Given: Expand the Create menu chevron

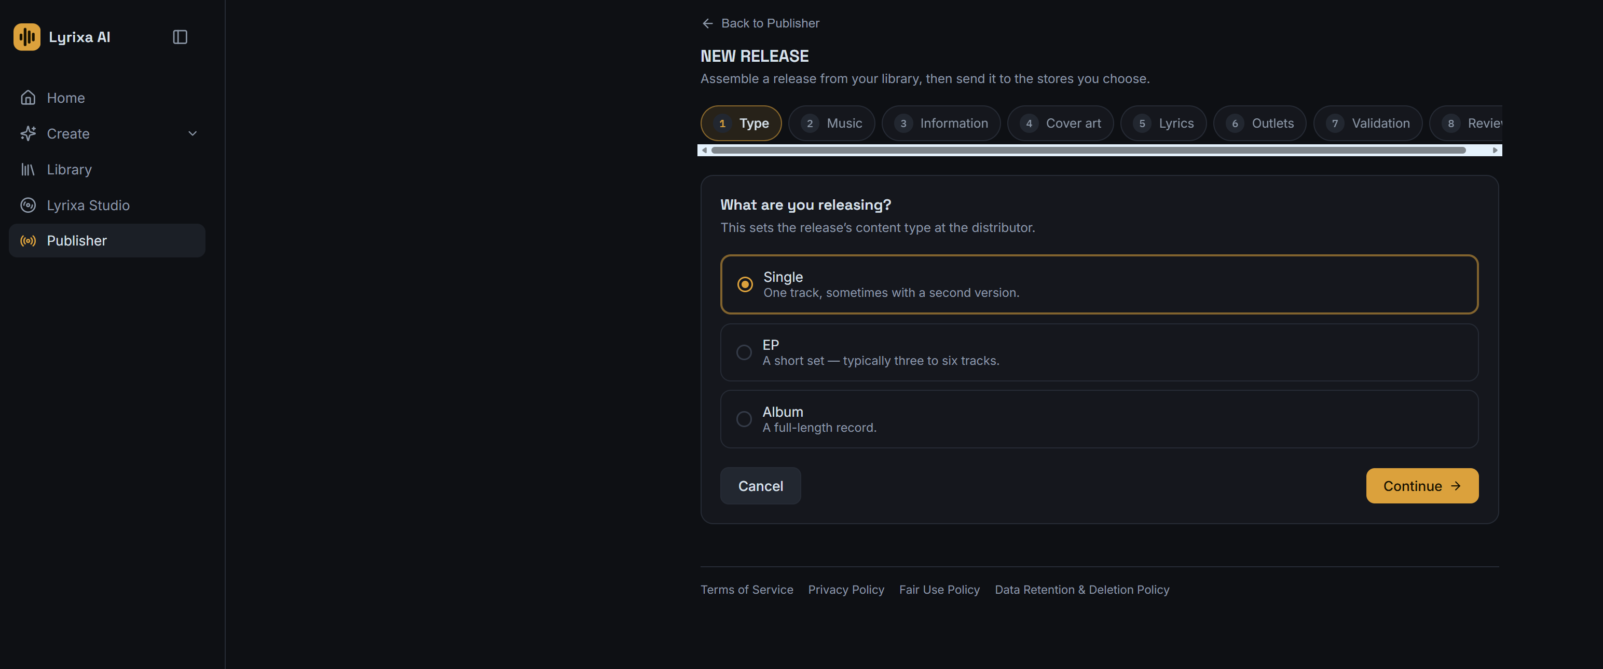Looking at the screenshot, I should coord(193,134).
